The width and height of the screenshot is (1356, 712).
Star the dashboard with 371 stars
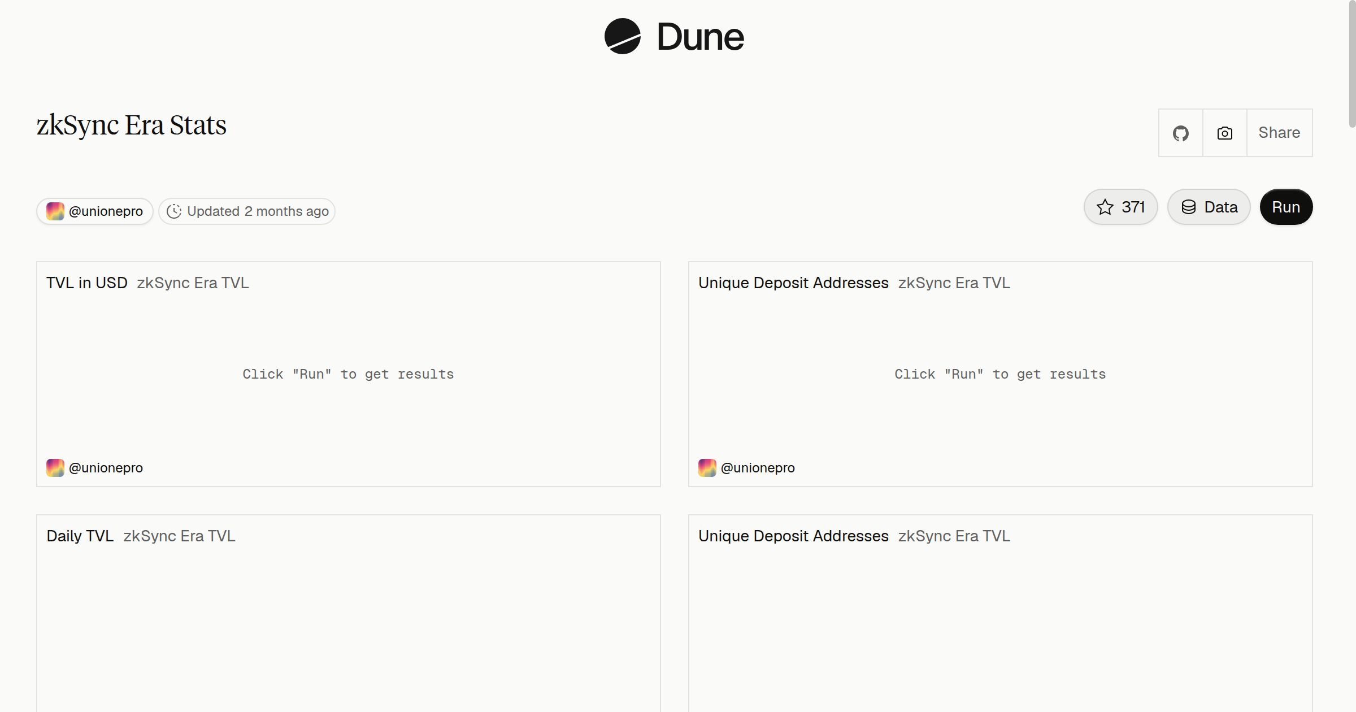1120,207
